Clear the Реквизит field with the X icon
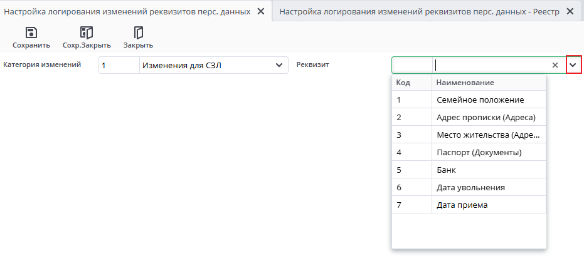Image resolution: width=584 pixels, height=261 pixels. tap(555, 65)
